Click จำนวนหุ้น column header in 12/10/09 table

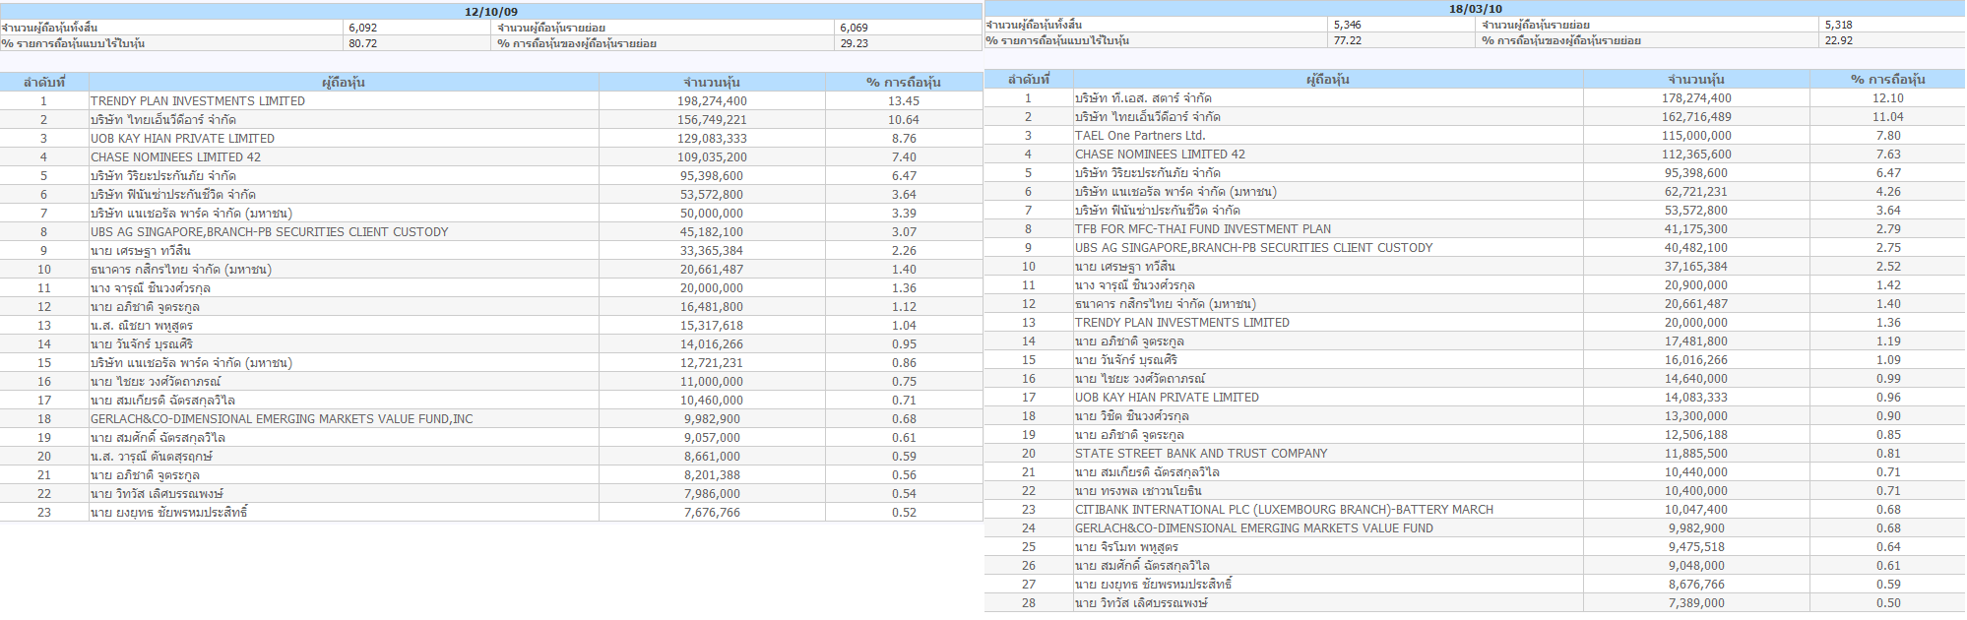point(712,83)
